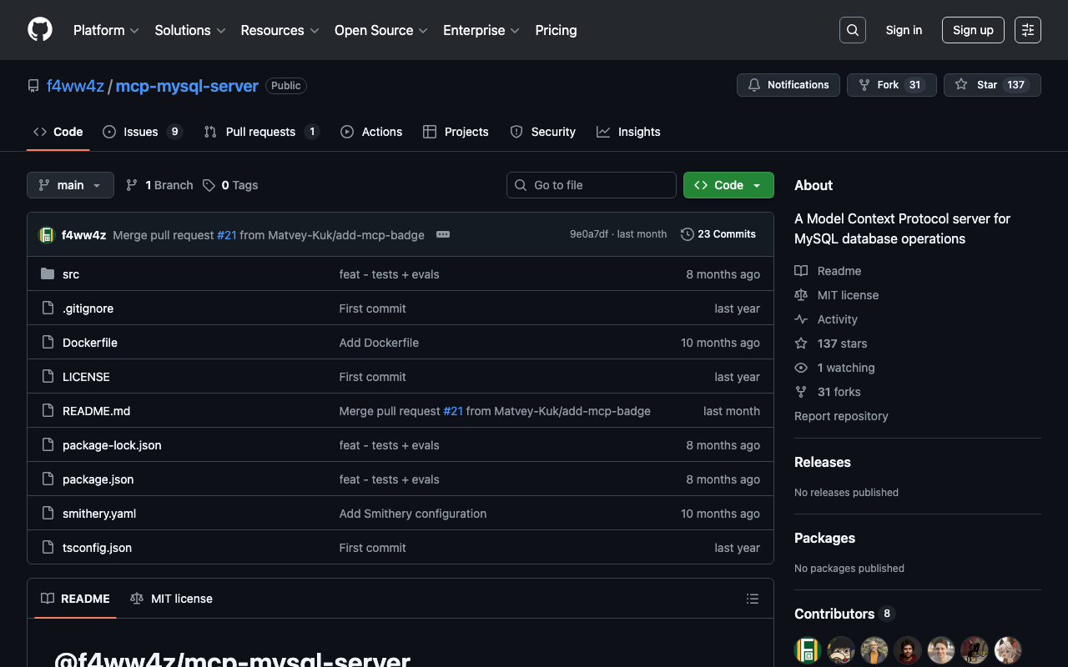Expand the main branch dropdown
Image resolution: width=1068 pixels, height=667 pixels.
[70, 185]
